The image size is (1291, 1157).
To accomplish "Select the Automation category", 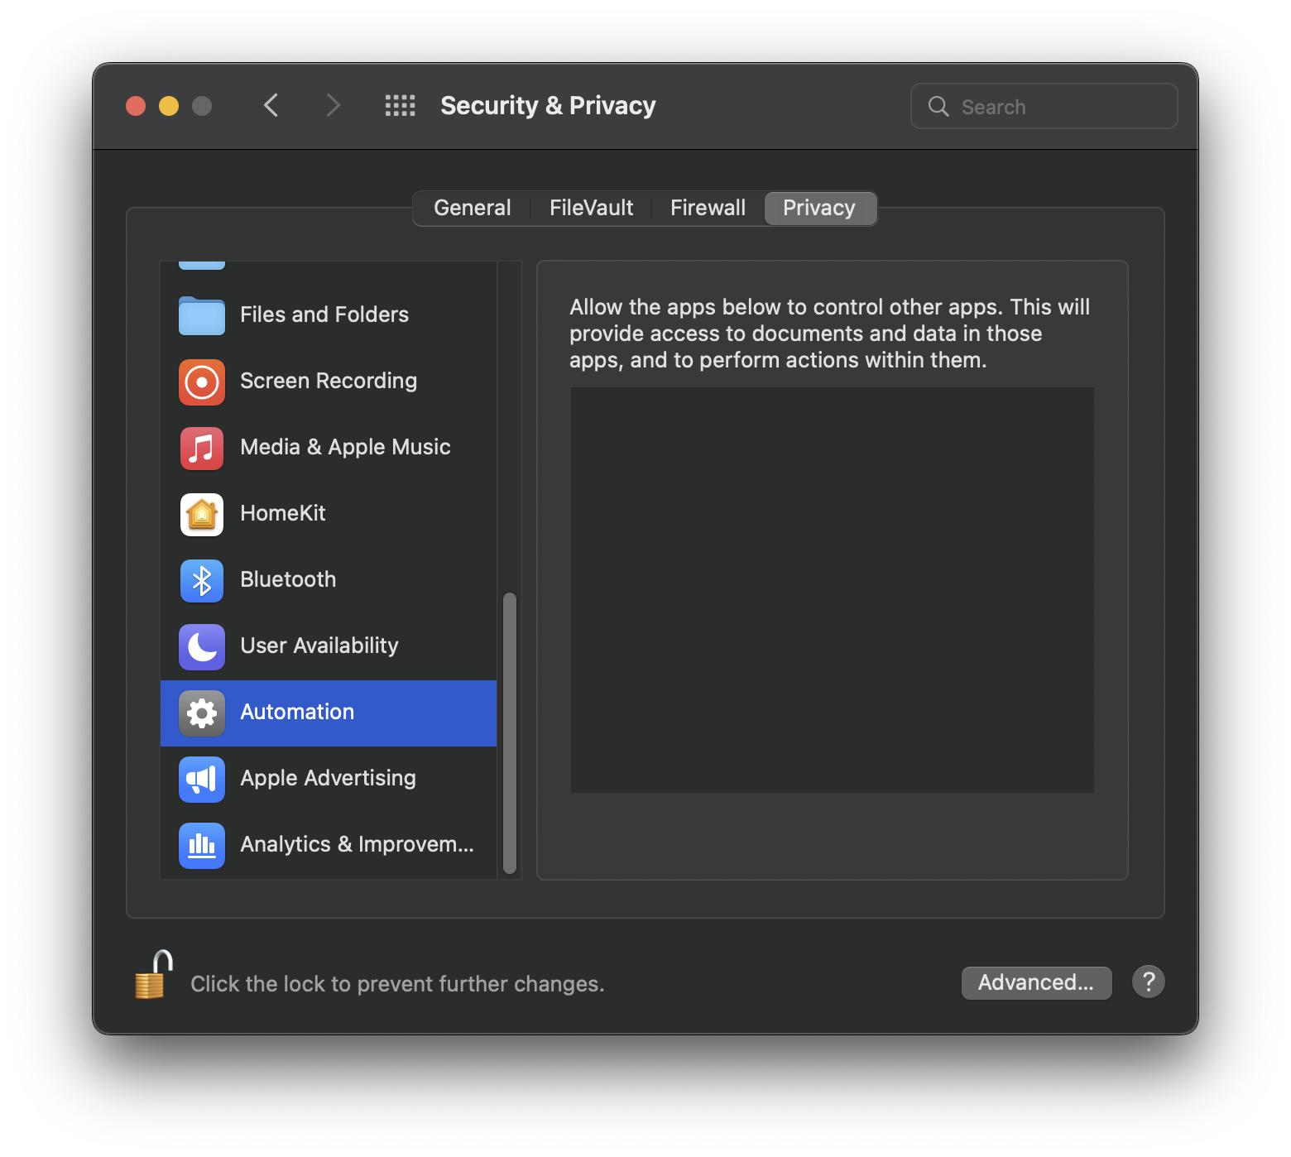I will click(296, 712).
